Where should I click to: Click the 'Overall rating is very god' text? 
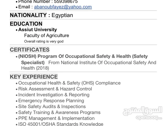click(44, 41)
